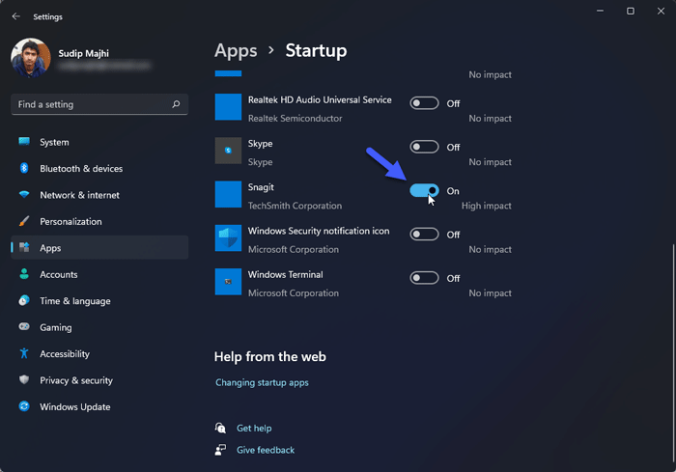Click the Accounts person icon
Image resolution: width=676 pixels, height=472 pixels.
click(24, 274)
